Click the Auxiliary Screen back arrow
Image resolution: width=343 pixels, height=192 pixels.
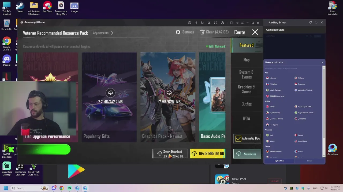click(x=316, y=22)
